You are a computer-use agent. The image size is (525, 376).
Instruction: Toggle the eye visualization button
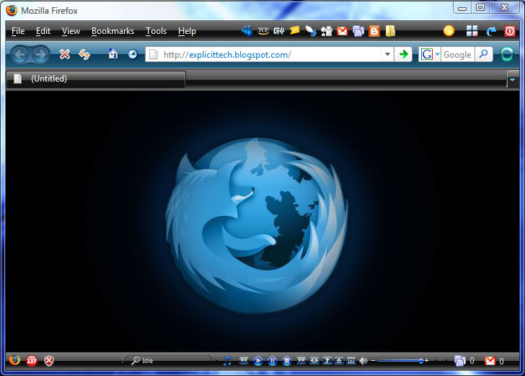click(x=314, y=361)
